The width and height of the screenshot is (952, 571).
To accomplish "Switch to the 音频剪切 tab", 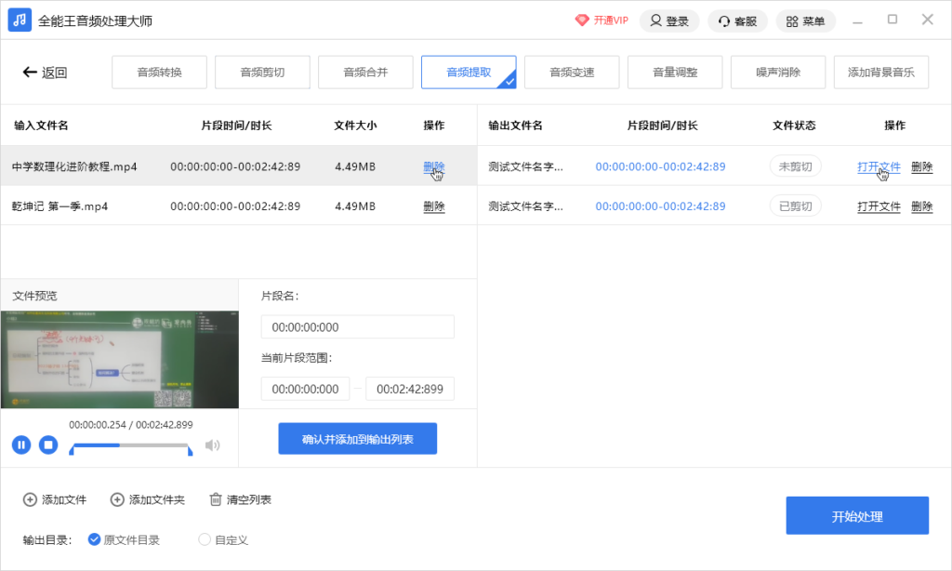I will pos(262,72).
